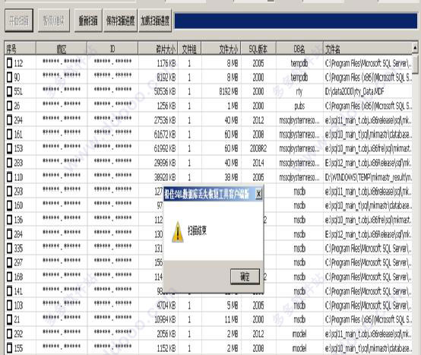Screen dimensions: 421x355
Task: Tick the checkbox for row 161
Action: 9,134
